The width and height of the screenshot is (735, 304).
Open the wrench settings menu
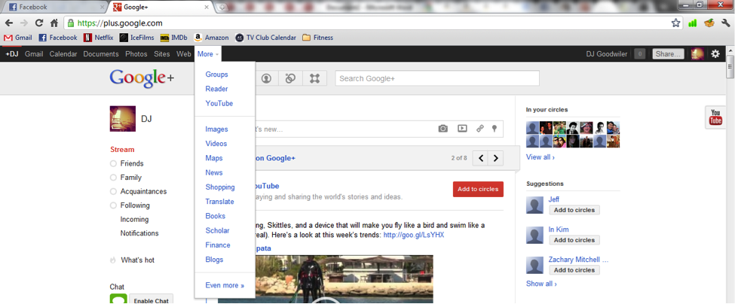[x=726, y=23]
